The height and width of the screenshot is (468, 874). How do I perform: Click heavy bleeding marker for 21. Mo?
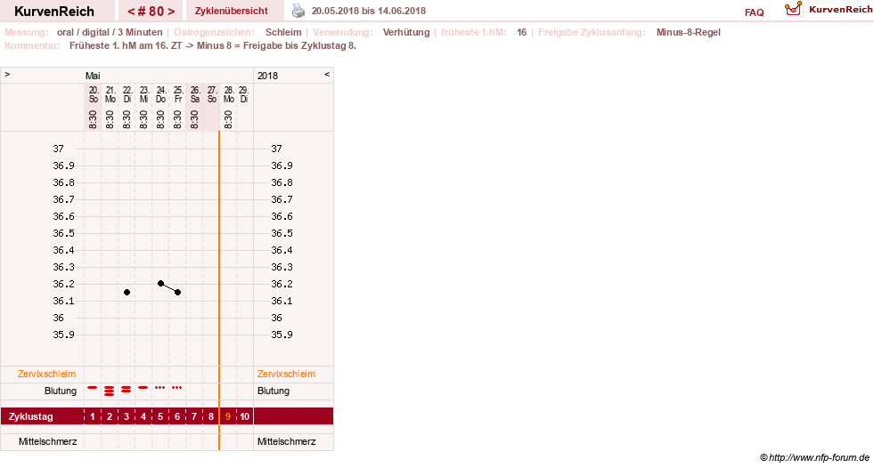(110, 391)
